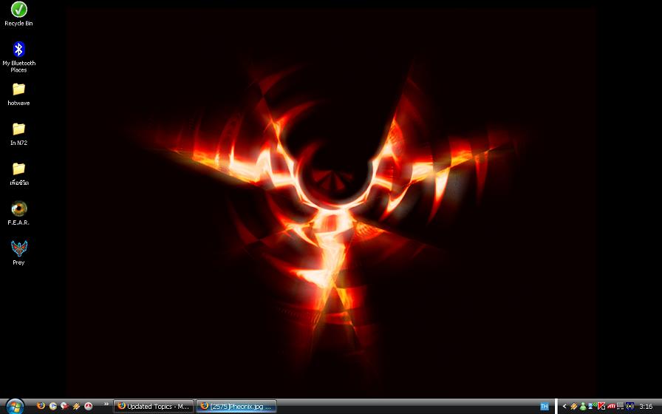Select the In N72 folder
The width and height of the screenshot is (662, 414).
pos(18,134)
